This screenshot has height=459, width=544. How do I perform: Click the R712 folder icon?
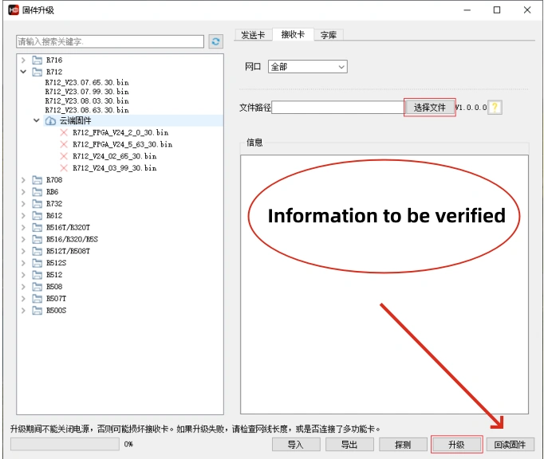(37, 72)
